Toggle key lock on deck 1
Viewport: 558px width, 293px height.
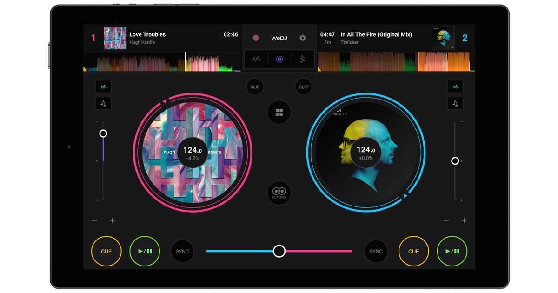tap(103, 103)
